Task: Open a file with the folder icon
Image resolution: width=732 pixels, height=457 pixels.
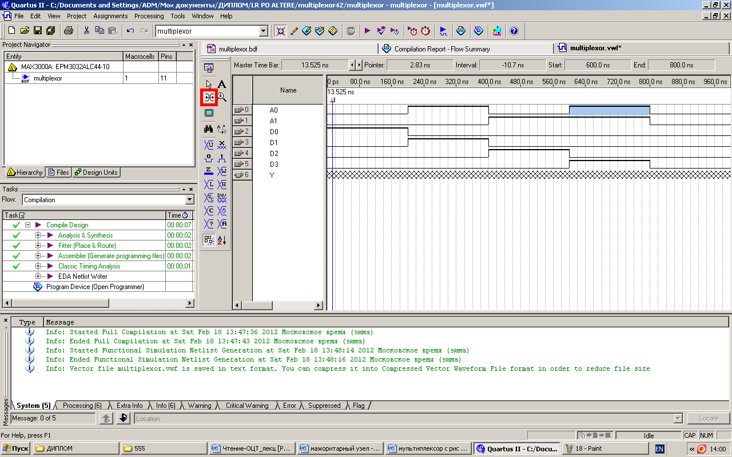Action: point(25,31)
